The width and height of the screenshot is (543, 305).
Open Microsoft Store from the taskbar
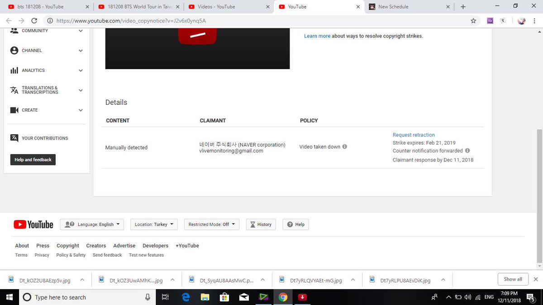224,297
